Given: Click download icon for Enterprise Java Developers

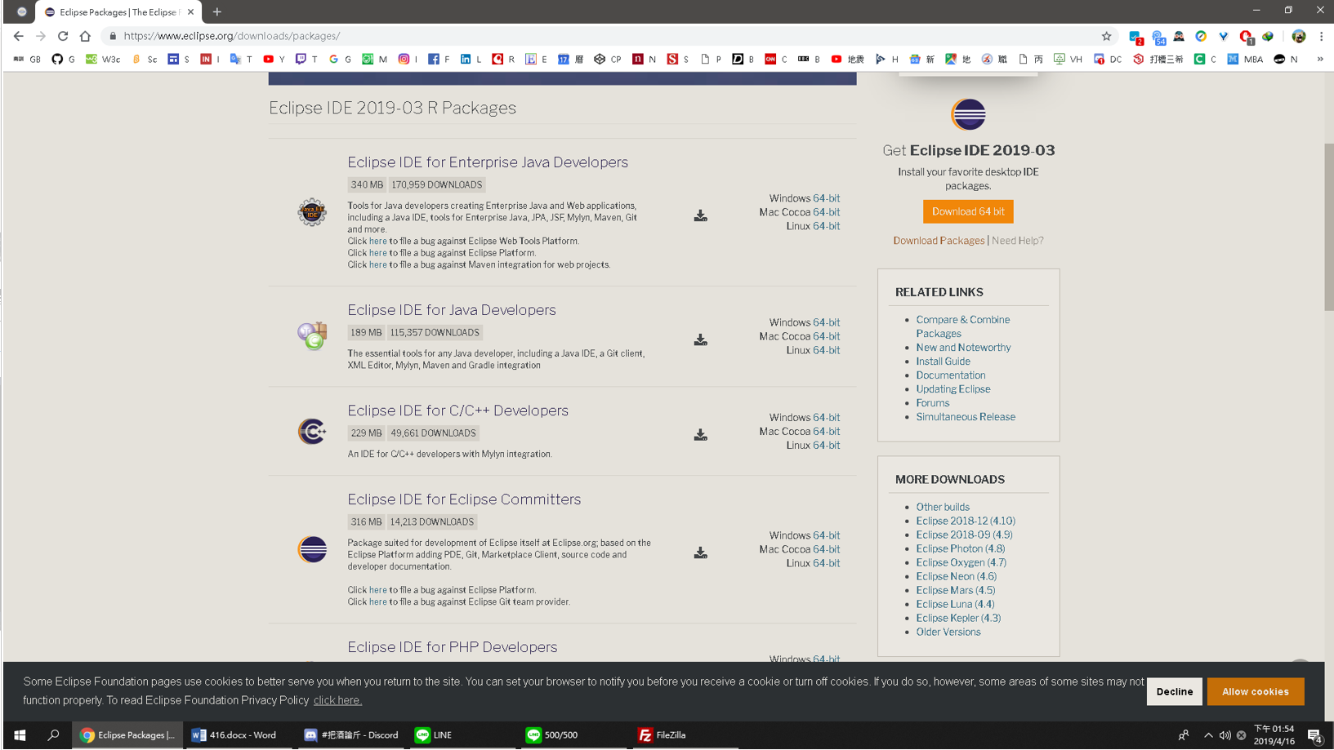Looking at the screenshot, I should pos(700,215).
